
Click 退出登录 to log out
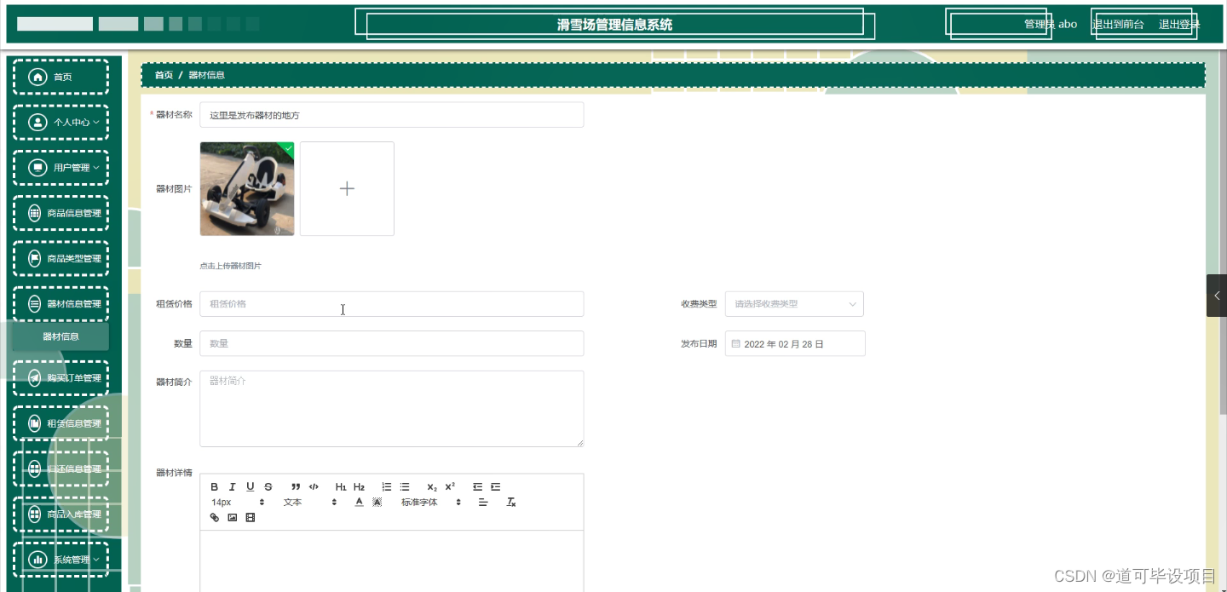(1179, 24)
